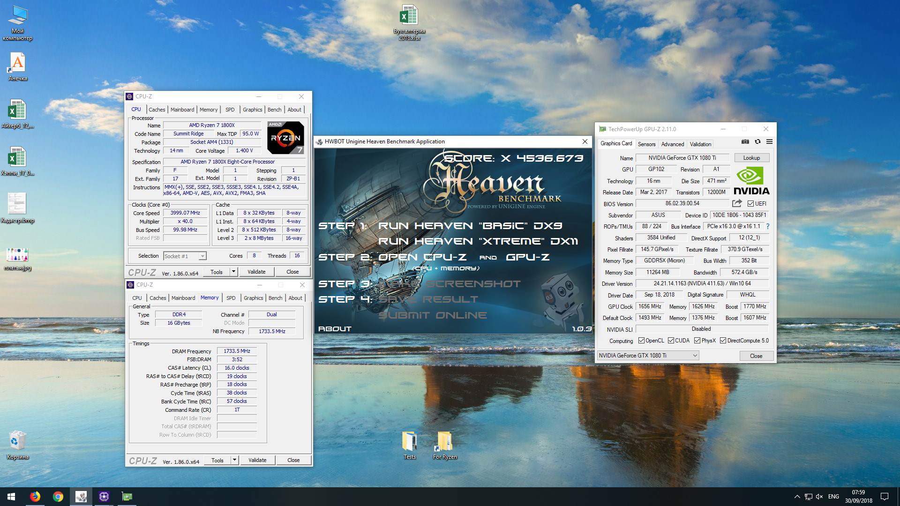The width and height of the screenshot is (900, 506).
Task: Click Tools button in top CPU-Z
Action: (217, 272)
